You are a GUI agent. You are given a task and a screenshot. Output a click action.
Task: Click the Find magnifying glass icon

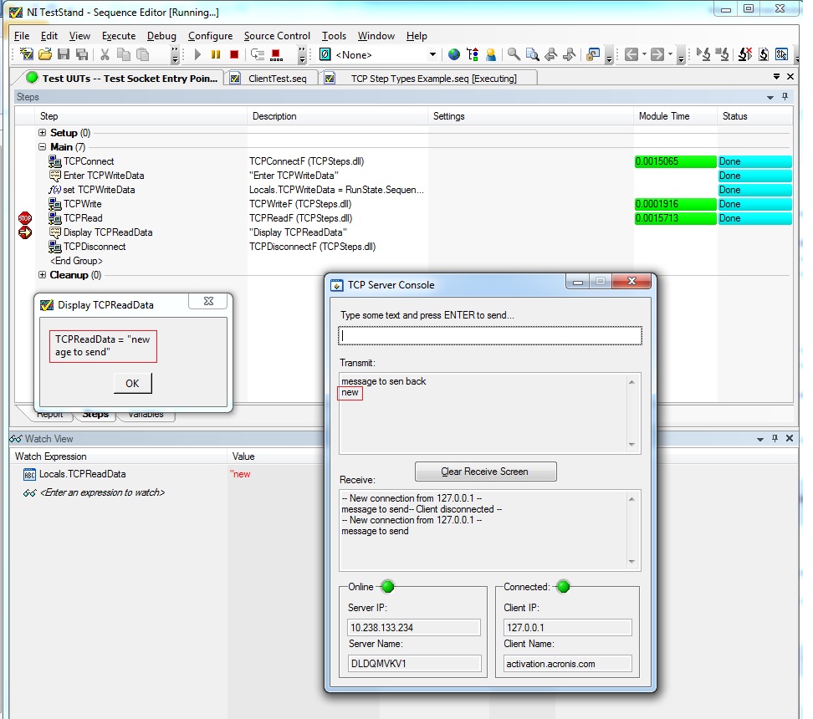(x=514, y=54)
